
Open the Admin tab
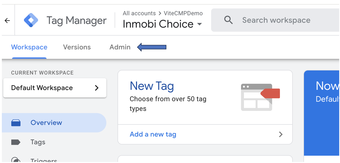(x=120, y=47)
